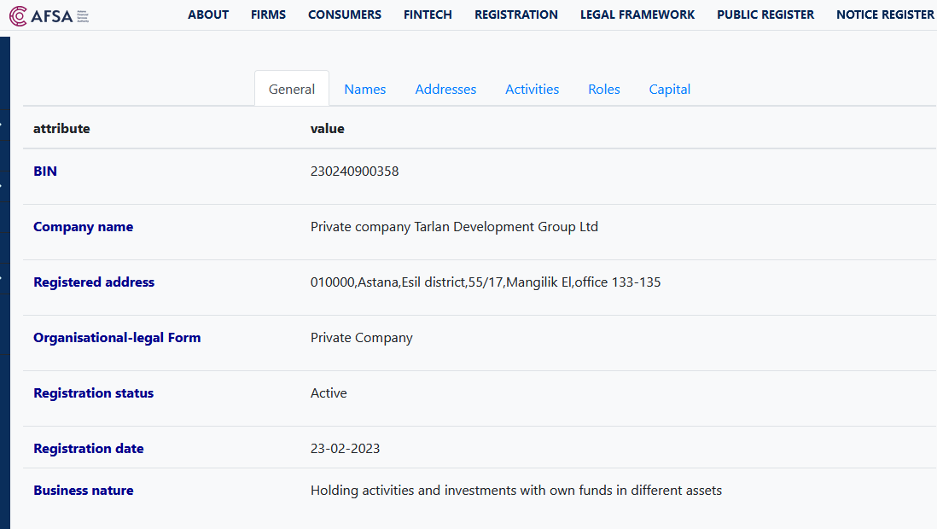Open the Capital tab
The image size is (937, 529).
click(669, 89)
